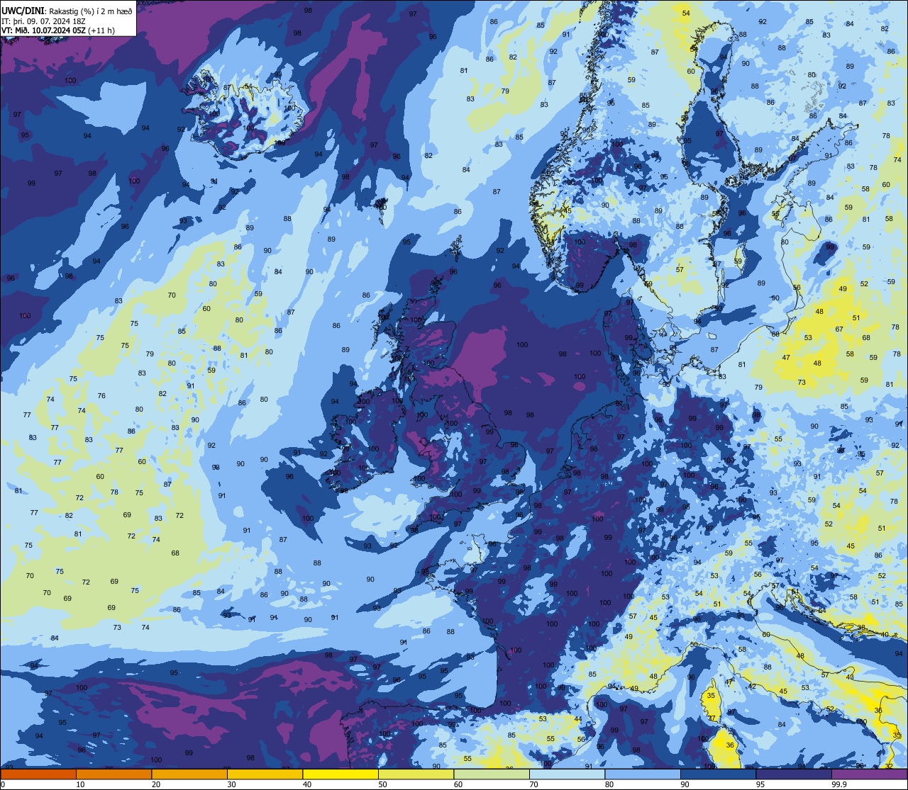Screen dimensions: 908x790
Task: Click the light blue 80–90 legend swatch
Action: click(643, 774)
